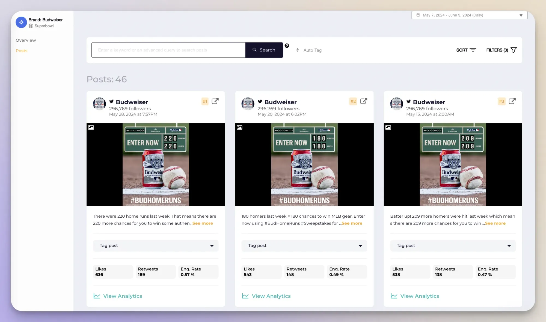546x322 pixels.
Task: Click Budweiser name on post #1
Action: click(132, 102)
